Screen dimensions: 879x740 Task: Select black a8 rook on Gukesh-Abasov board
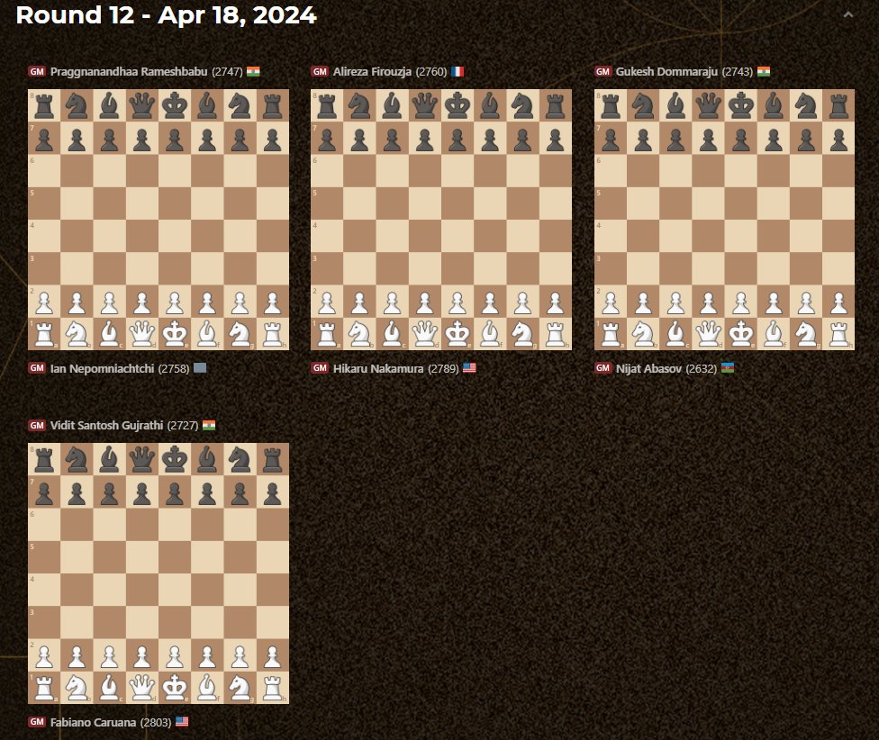pos(611,105)
